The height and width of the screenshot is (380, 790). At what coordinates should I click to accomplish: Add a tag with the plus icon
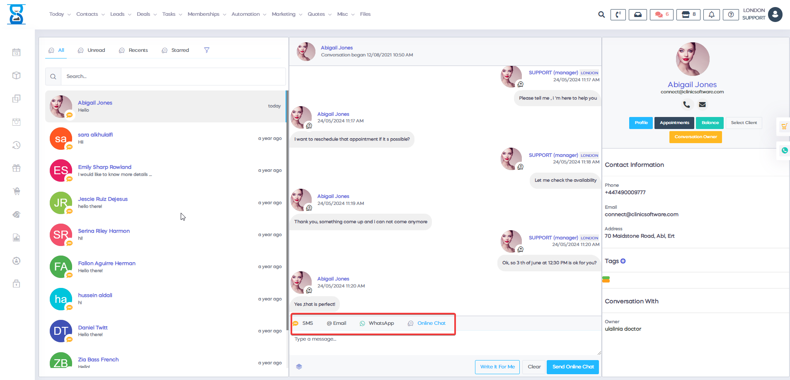point(623,261)
